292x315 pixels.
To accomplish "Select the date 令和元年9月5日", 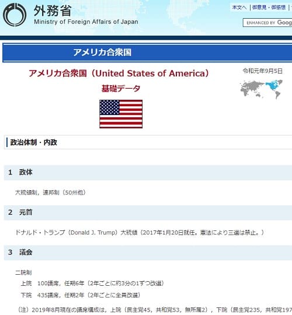I will click(x=263, y=71).
